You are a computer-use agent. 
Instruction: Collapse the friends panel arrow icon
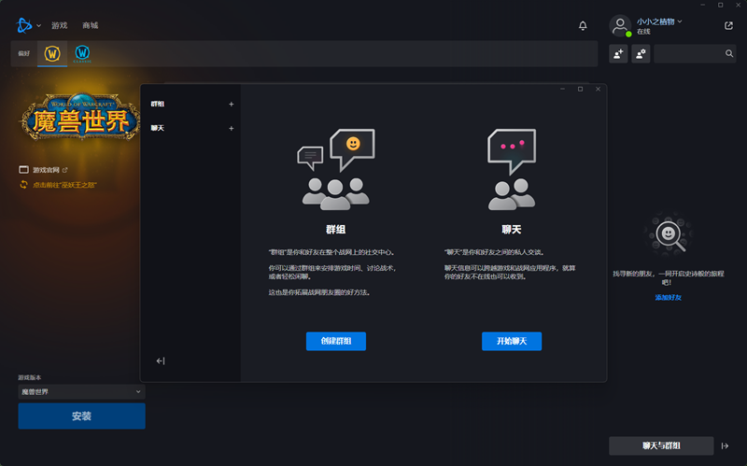pyautogui.click(x=726, y=446)
